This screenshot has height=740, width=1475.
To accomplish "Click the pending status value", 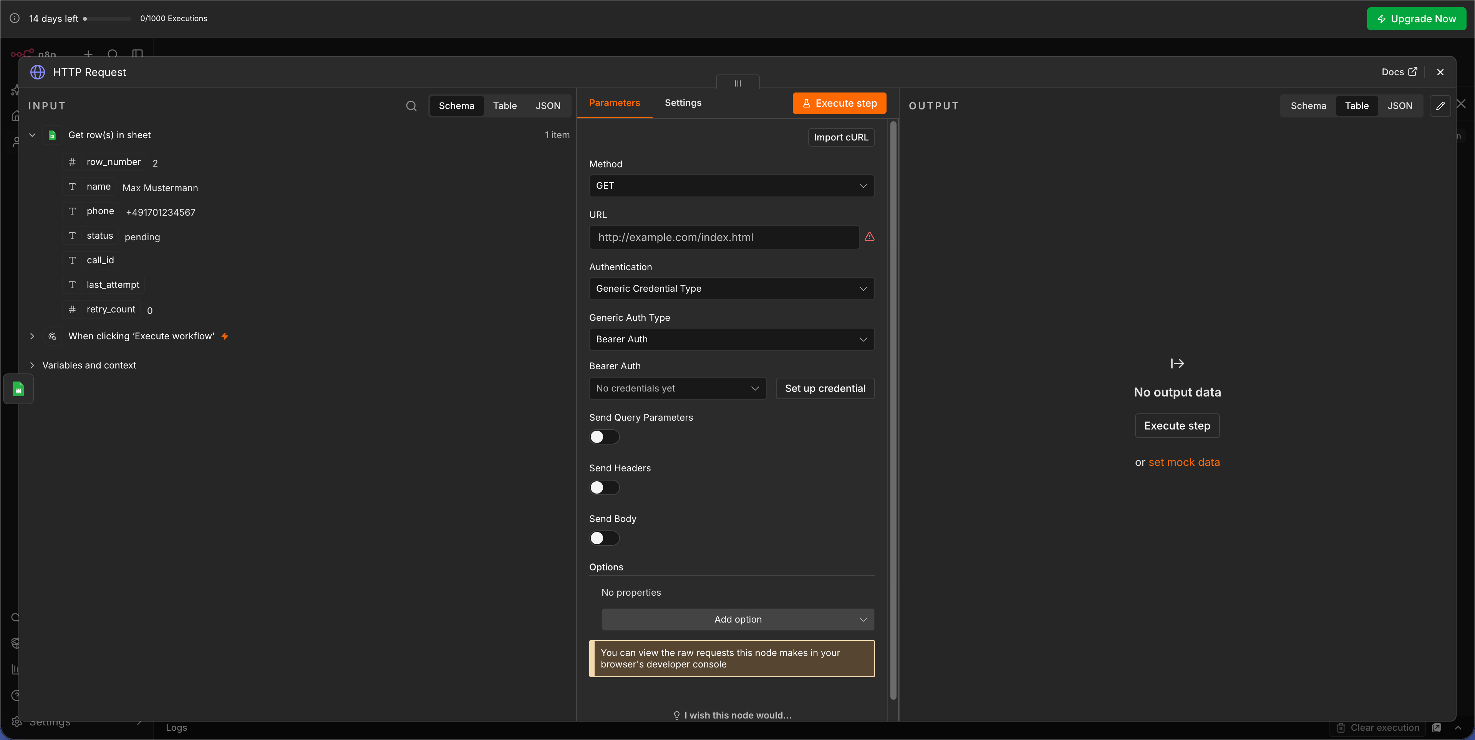I will 142,237.
